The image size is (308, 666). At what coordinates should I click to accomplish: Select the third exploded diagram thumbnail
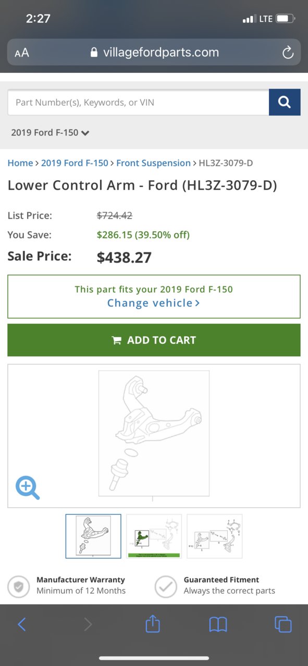coord(214,536)
